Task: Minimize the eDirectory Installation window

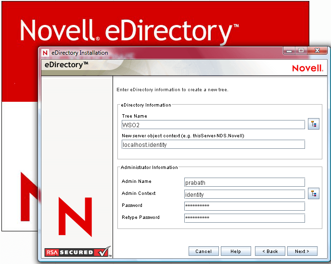Action: 289,51
